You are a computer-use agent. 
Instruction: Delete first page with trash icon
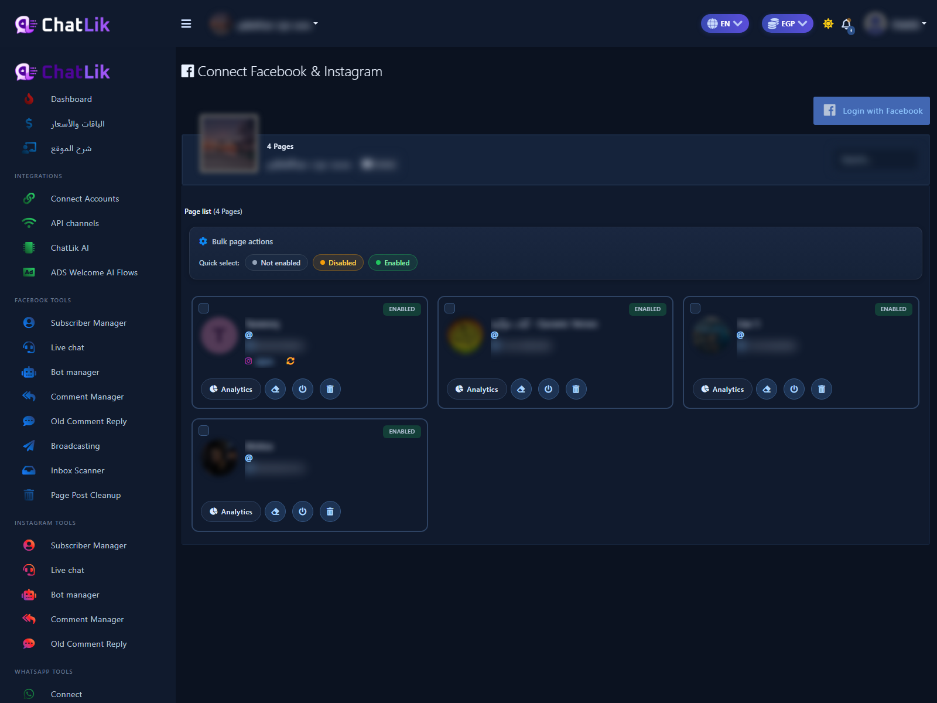tap(330, 389)
